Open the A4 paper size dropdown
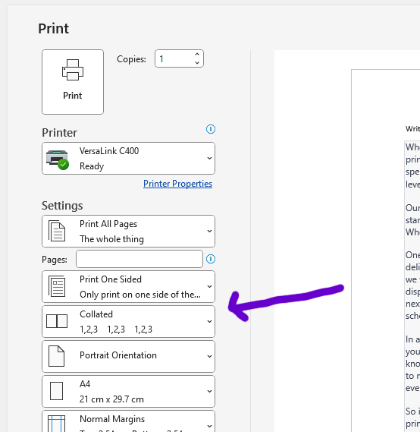This screenshot has width=420, height=432. 128,392
